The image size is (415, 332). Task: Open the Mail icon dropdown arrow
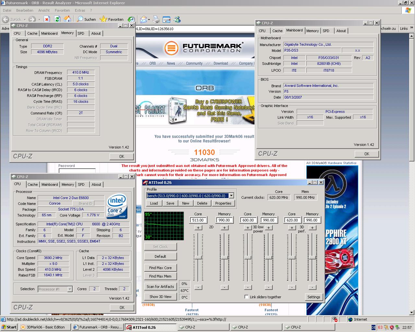coord(149,19)
